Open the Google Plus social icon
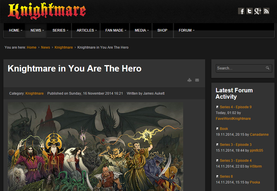The width and height of the screenshot is (277, 191). 258,11
